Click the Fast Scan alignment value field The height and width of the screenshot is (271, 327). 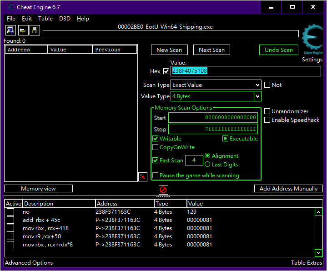click(x=194, y=160)
